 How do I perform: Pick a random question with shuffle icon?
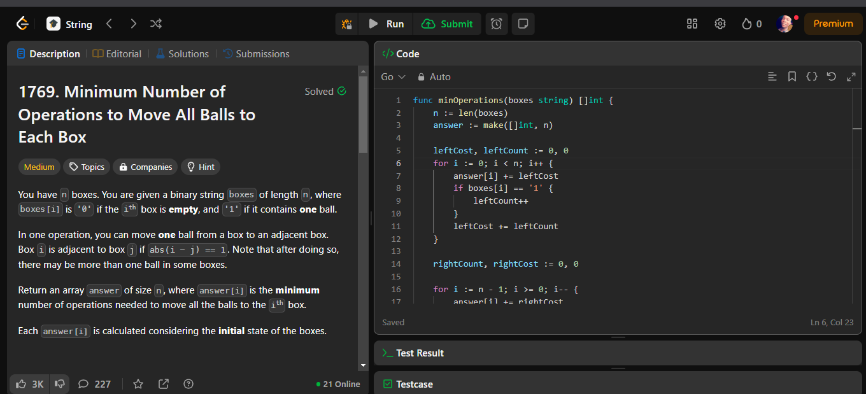(155, 24)
